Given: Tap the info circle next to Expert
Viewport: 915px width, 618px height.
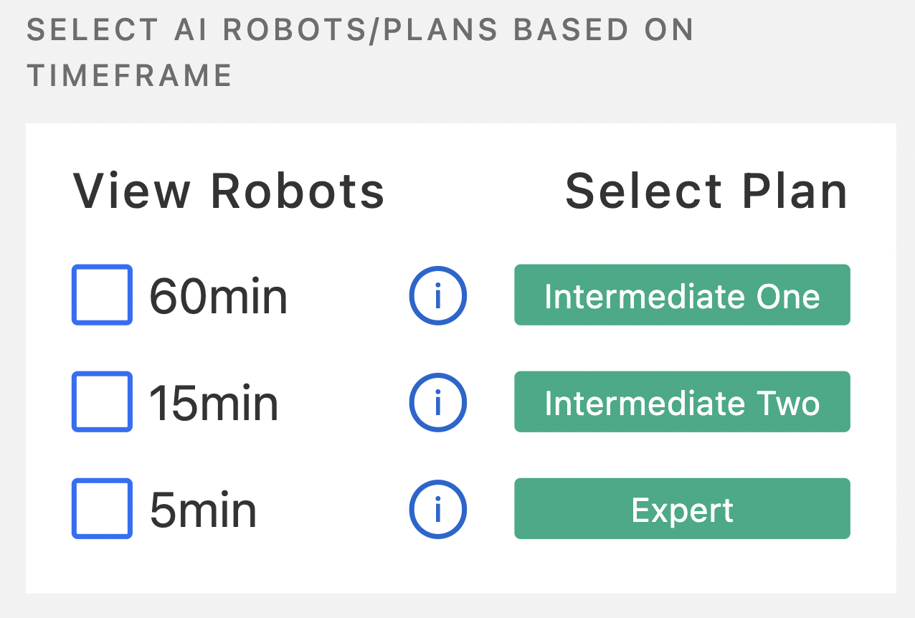Looking at the screenshot, I should 438,509.
